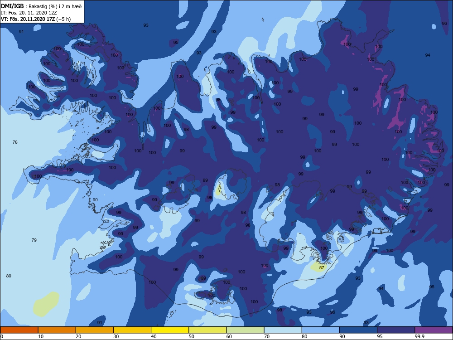Click the legend scale label '10'

click(x=41, y=336)
